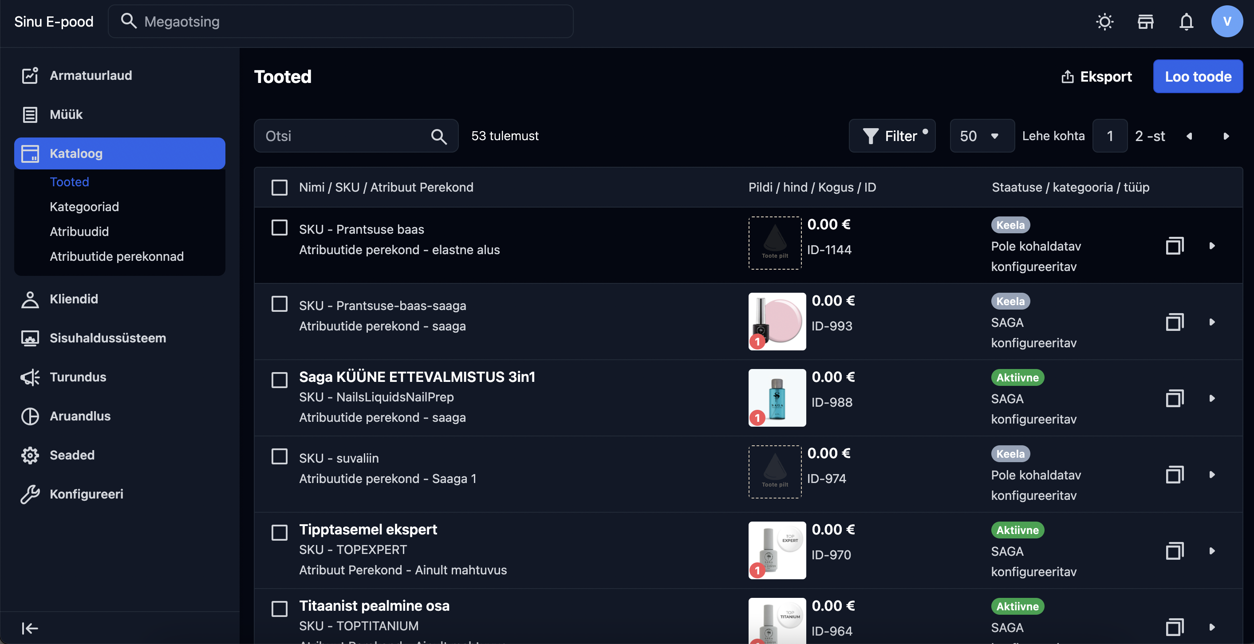Click the Eksport button
1254x644 pixels.
point(1096,76)
